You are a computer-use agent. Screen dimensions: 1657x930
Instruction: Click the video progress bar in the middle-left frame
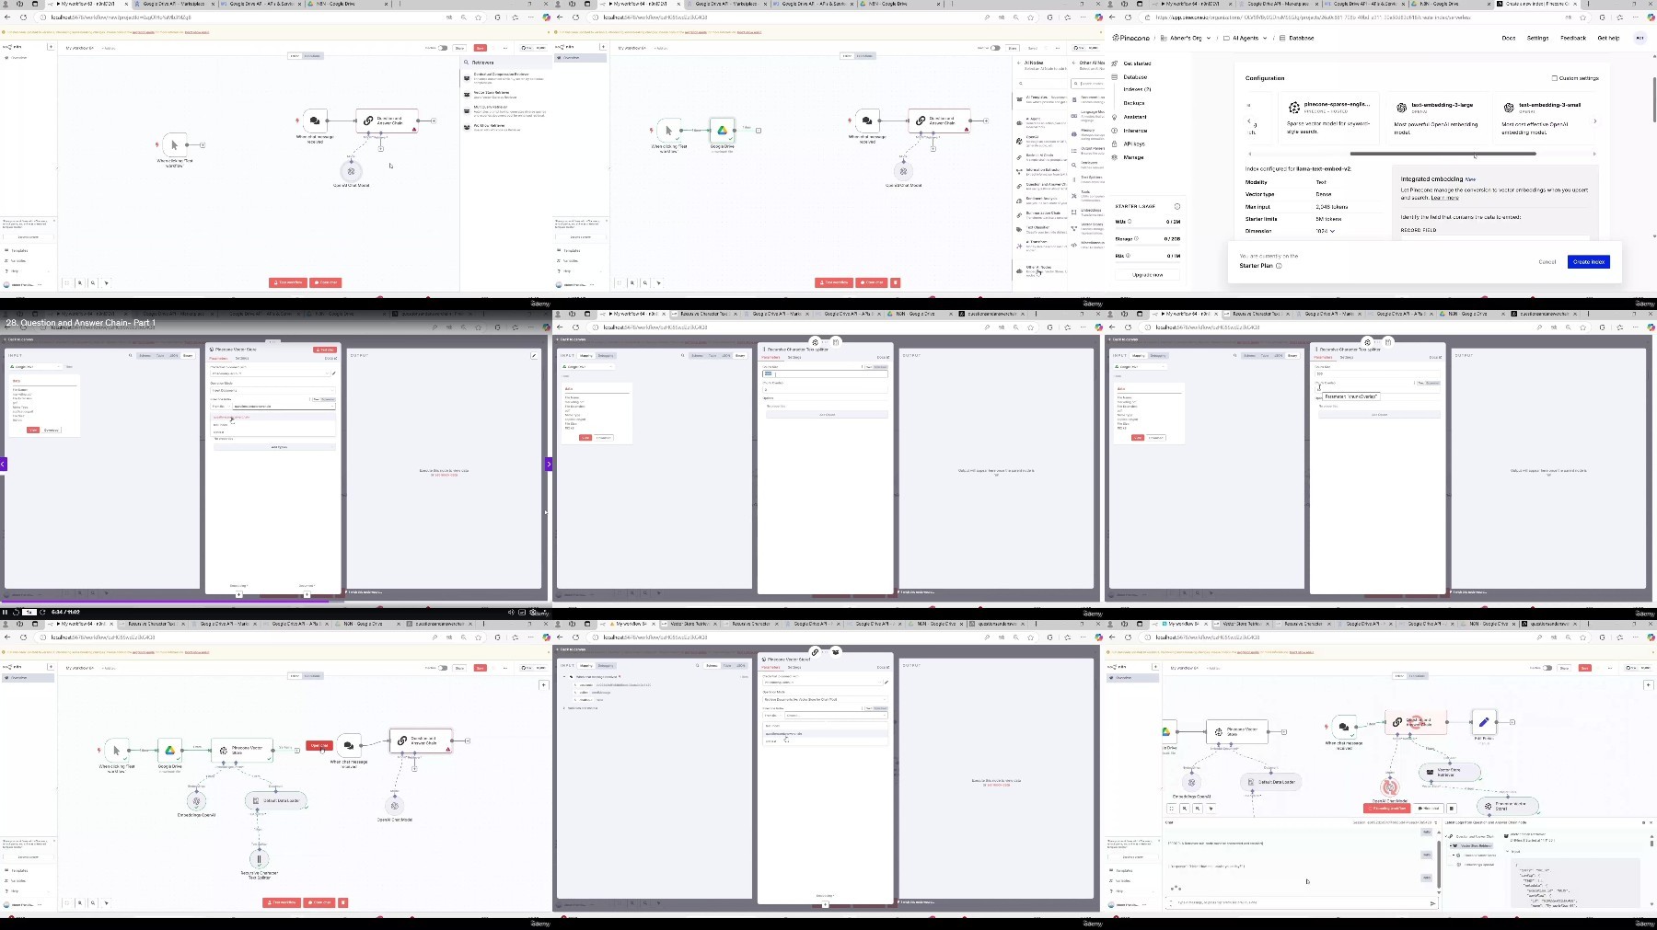(274, 603)
